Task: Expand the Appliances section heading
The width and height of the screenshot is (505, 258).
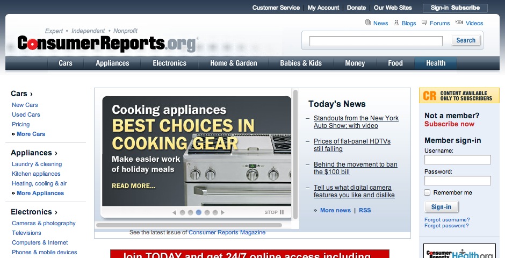Action: click(x=34, y=153)
